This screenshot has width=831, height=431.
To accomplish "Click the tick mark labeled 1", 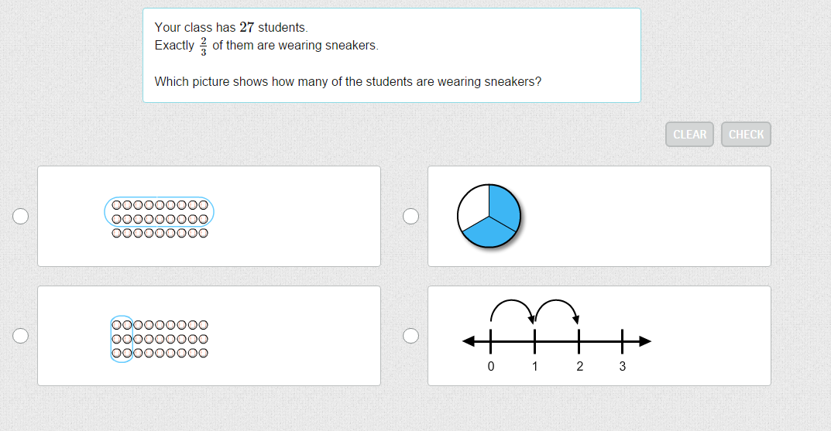I will 535,341.
